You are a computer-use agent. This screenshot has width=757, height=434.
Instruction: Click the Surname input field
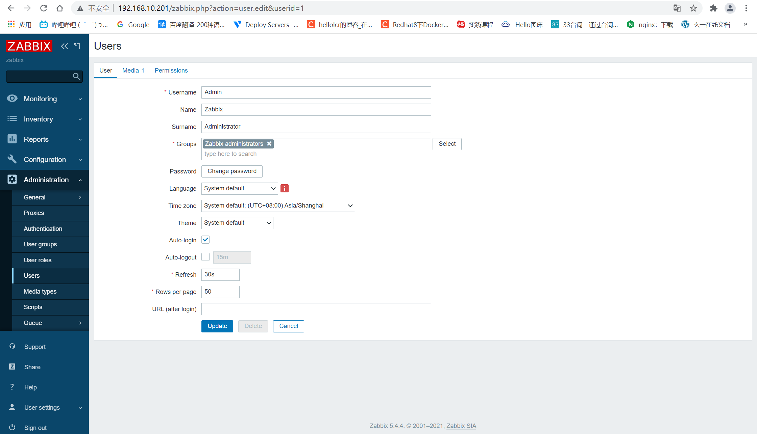(x=316, y=127)
